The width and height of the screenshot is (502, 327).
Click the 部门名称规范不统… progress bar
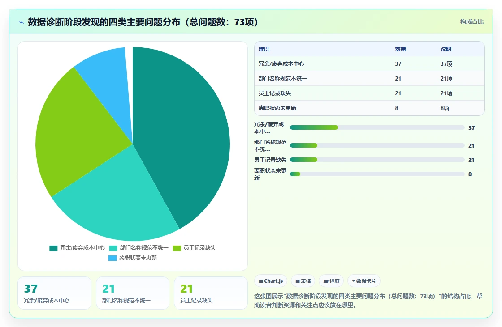tap(377, 145)
